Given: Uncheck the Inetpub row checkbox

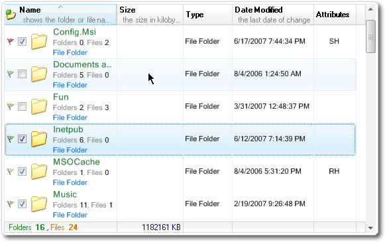Looking at the screenshot, I should coord(22,139).
